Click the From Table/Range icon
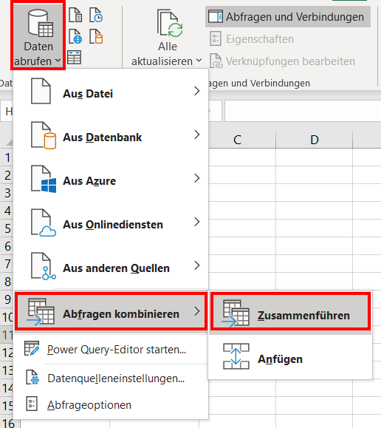Image resolution: width=381 pixels, height=428 pixels. (x=74, y=58)
